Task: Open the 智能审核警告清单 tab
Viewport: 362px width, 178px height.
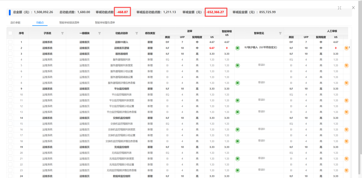Action: click(105, 23)
